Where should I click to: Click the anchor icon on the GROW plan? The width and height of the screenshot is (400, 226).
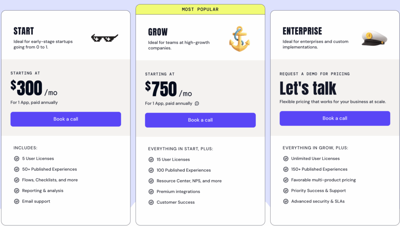coord(239,38)
